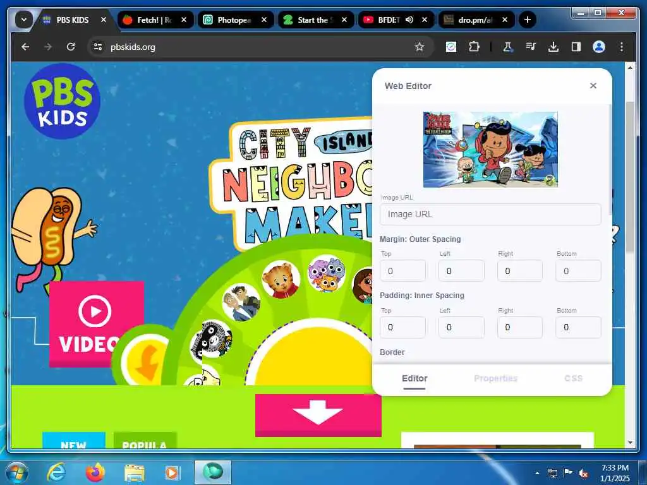Switch to the dro.pm browser tab
The width and height of the screenshot is (647, 485).
click(x=475, y=20)
